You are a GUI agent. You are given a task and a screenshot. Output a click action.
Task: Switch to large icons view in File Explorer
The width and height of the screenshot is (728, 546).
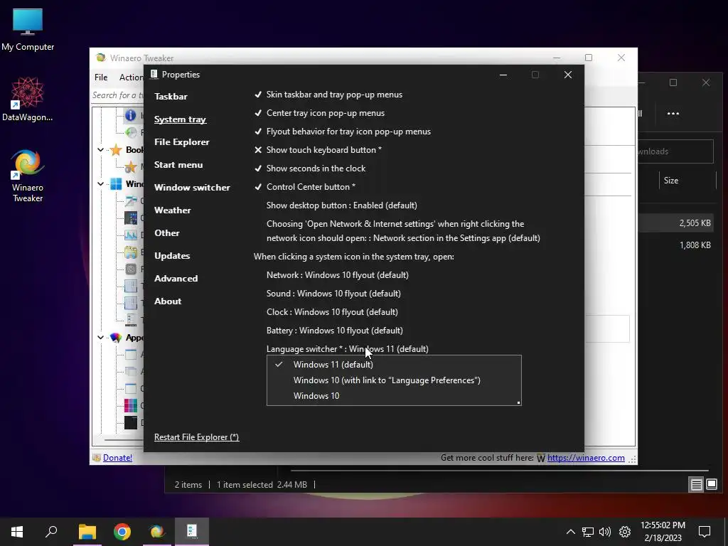[711, 485]
